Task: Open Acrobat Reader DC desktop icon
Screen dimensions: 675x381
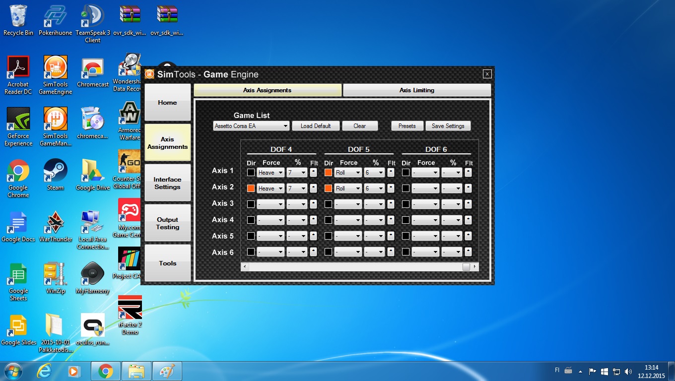Action: 18,75
